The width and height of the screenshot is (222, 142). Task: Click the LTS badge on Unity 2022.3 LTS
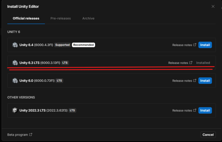(72, 110)
